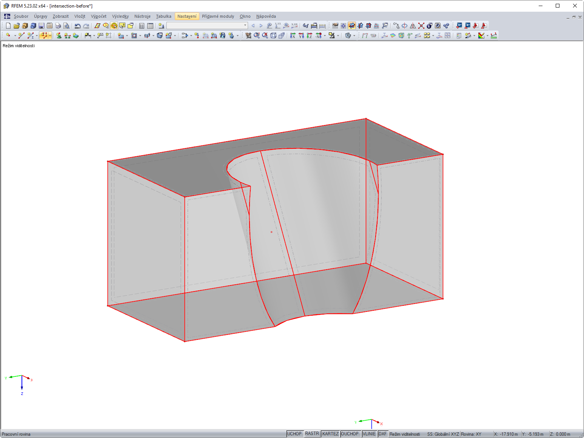Expand the dimension tool dropdown arrow
584x438 pixels.
point(94,35)
